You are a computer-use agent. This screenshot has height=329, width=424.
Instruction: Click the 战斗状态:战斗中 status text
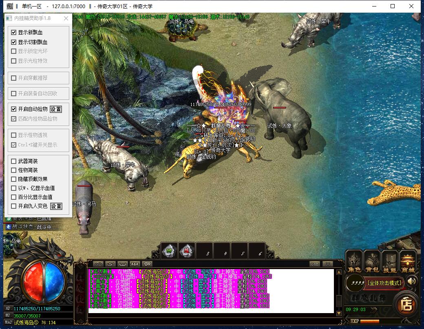tap(35, 227)
